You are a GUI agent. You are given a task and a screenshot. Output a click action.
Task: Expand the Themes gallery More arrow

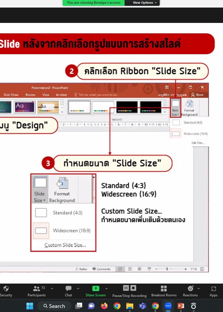(x=62, y=112)
